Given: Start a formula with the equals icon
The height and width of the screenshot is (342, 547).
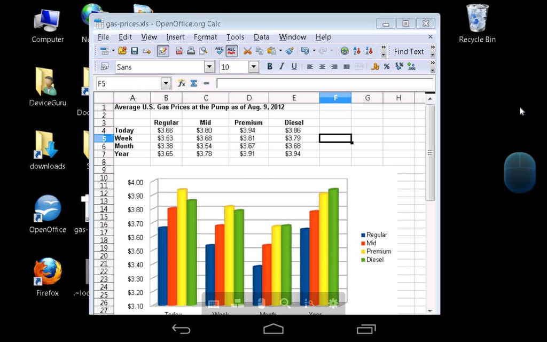Looking at the screenshot, I should coord(206,83).
